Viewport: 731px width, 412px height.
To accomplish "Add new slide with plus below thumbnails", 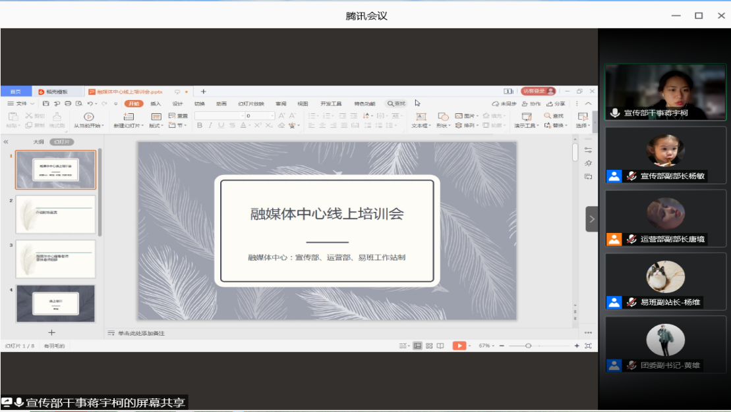I will point(52,332).
